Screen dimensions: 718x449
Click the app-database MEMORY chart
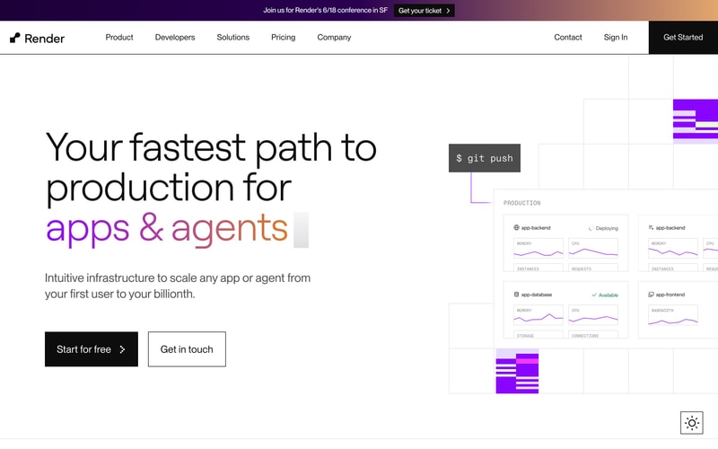click(538, 315)
